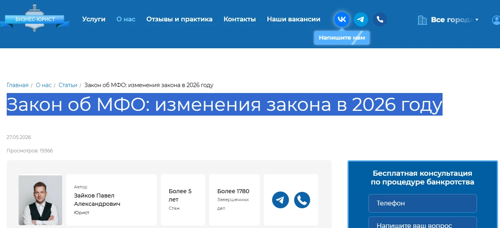Click the Бизнес-Юрист logo

35,19
